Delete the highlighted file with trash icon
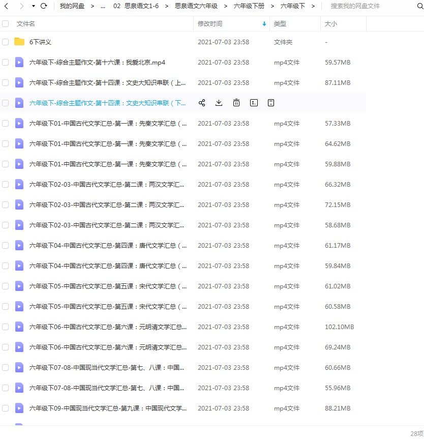The image size is (424, 439). pos(236,103)
